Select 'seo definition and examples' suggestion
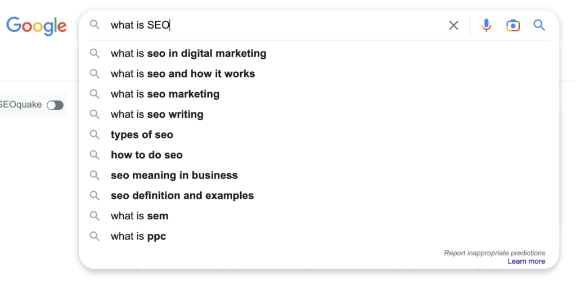Viewport: 576px width, 281px height. coord(319,196)
